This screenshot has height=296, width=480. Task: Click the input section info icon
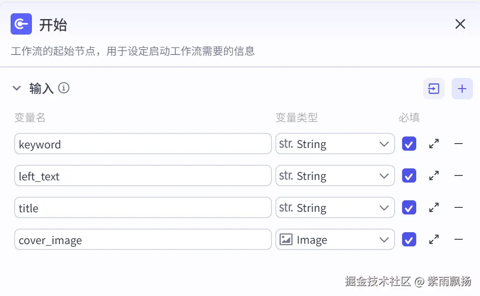pos(64,88)
